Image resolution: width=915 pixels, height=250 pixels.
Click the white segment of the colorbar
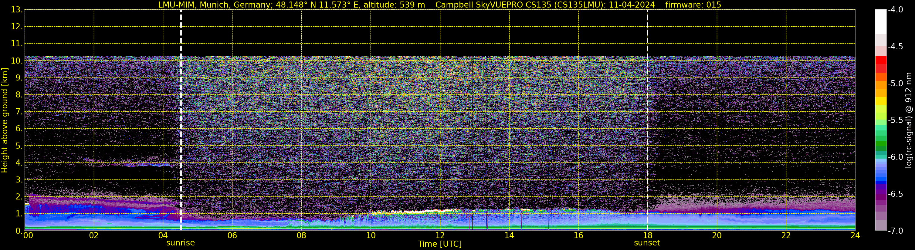coord(880,21)
